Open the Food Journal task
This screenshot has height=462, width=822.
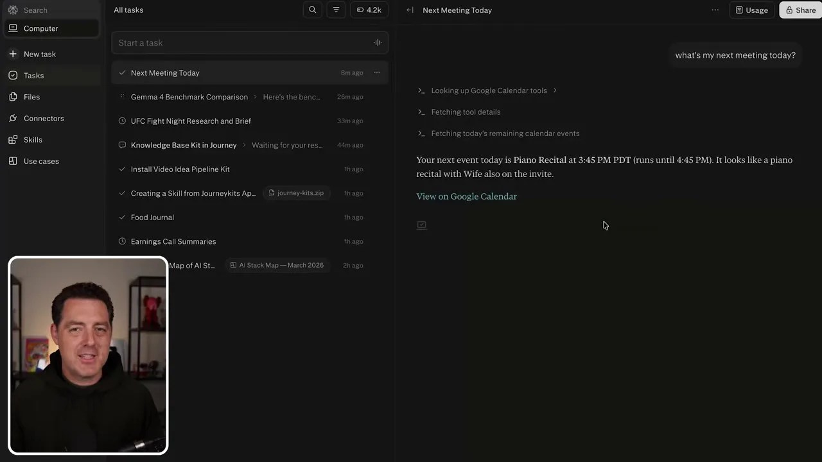250,218
